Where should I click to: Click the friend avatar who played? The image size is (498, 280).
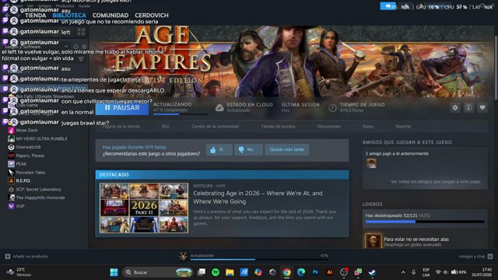tap(371, 163)
